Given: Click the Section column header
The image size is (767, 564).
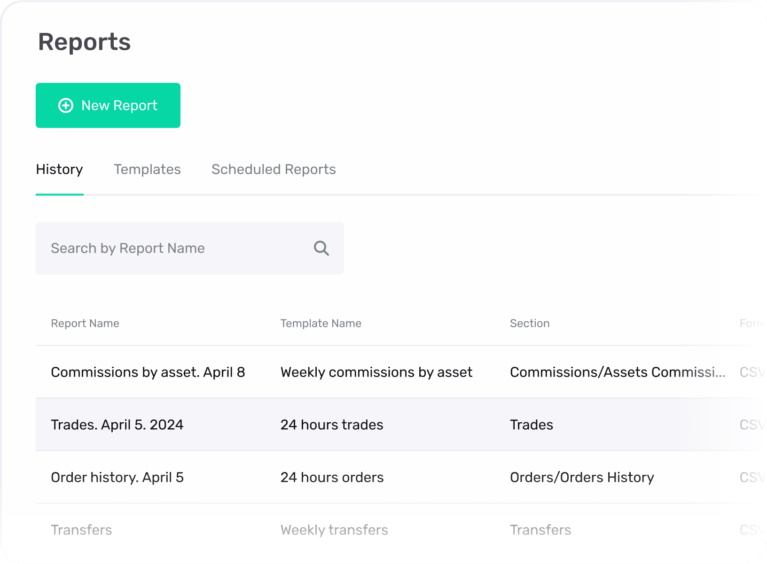Looking at the screenshot, I should 530,323.
